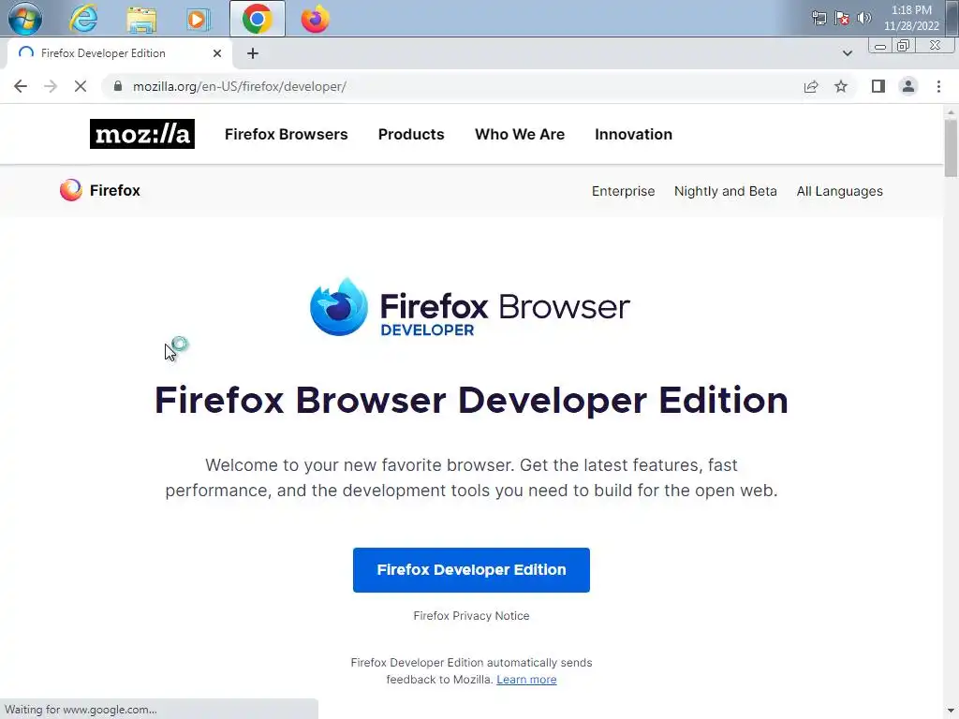Click the forward navigation arrow
Screen dimensions: 959x719
[x=51, y=86]
